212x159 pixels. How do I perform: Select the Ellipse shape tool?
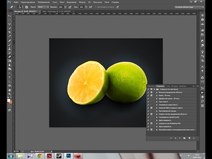(10, 86)
